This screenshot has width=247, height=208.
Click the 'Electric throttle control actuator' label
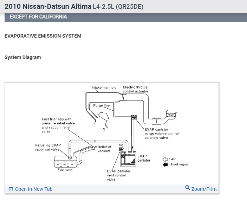(x=136, y=89)
